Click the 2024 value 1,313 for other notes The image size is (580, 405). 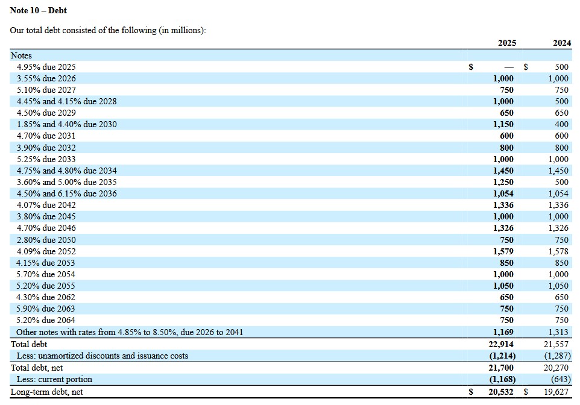tap(558, 332)
